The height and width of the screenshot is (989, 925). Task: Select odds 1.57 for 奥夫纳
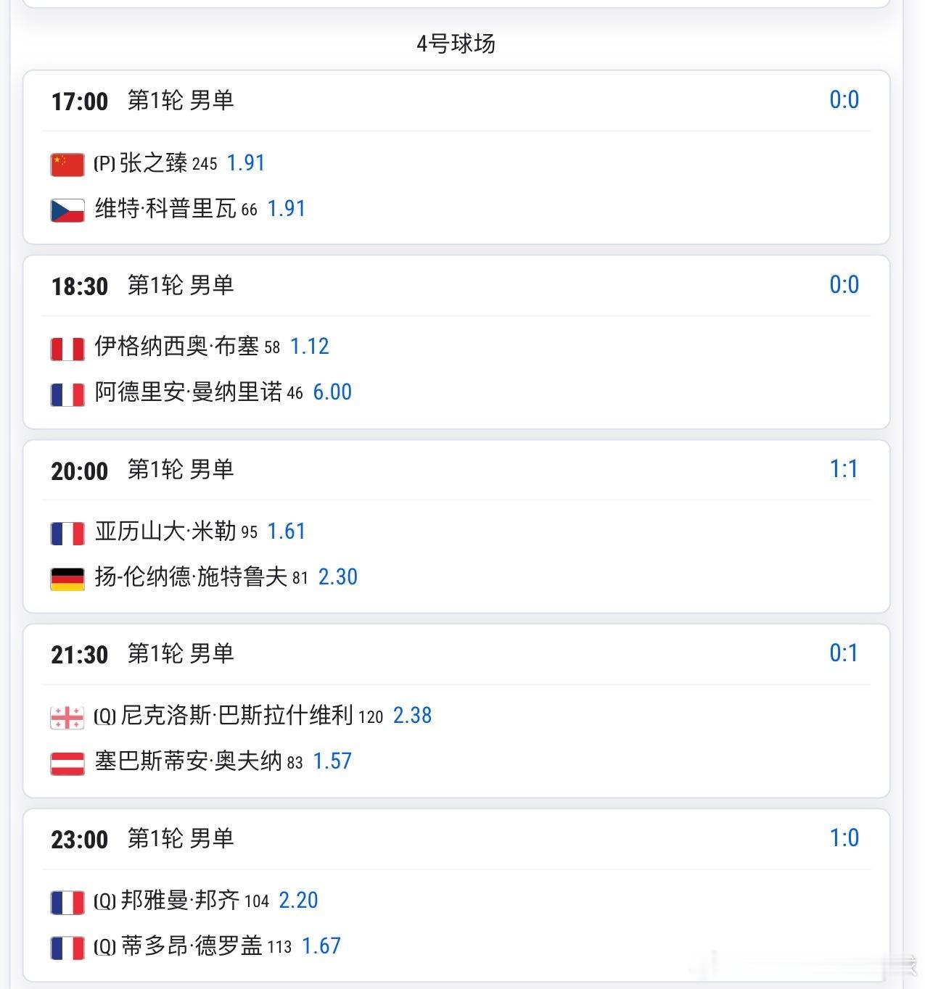click(332, 761)
